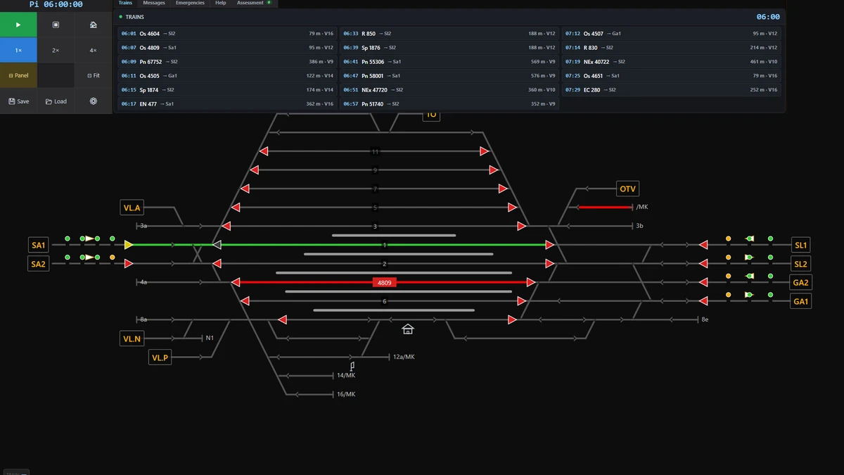Load a saved simulation

click(x=56, y=101)
